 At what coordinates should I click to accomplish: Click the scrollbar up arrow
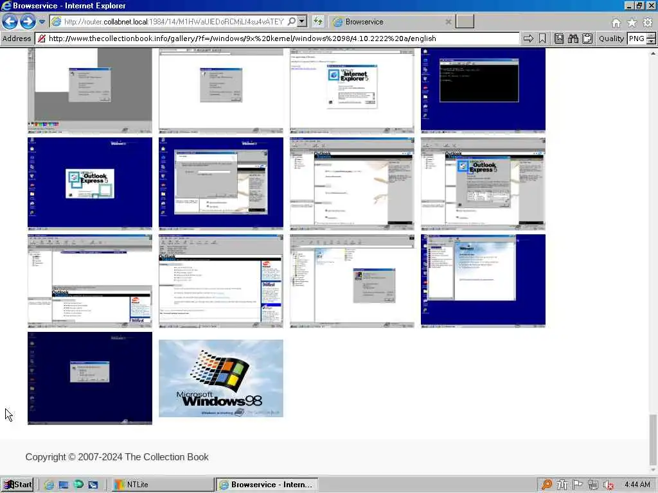point(653,53)
